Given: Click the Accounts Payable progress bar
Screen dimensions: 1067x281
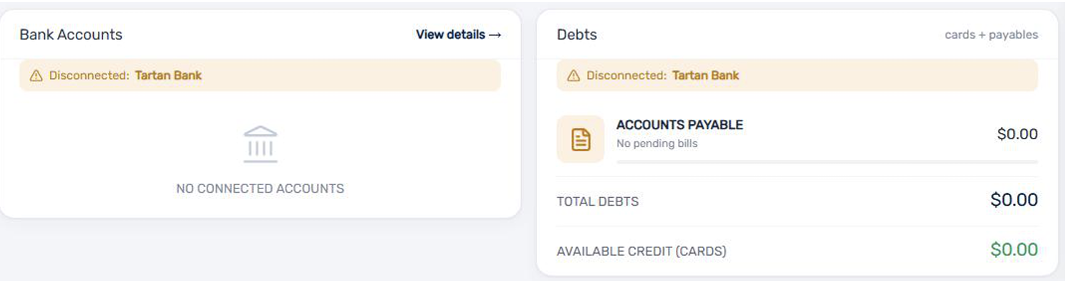Looking at the screenshot, I should (827, 162).
